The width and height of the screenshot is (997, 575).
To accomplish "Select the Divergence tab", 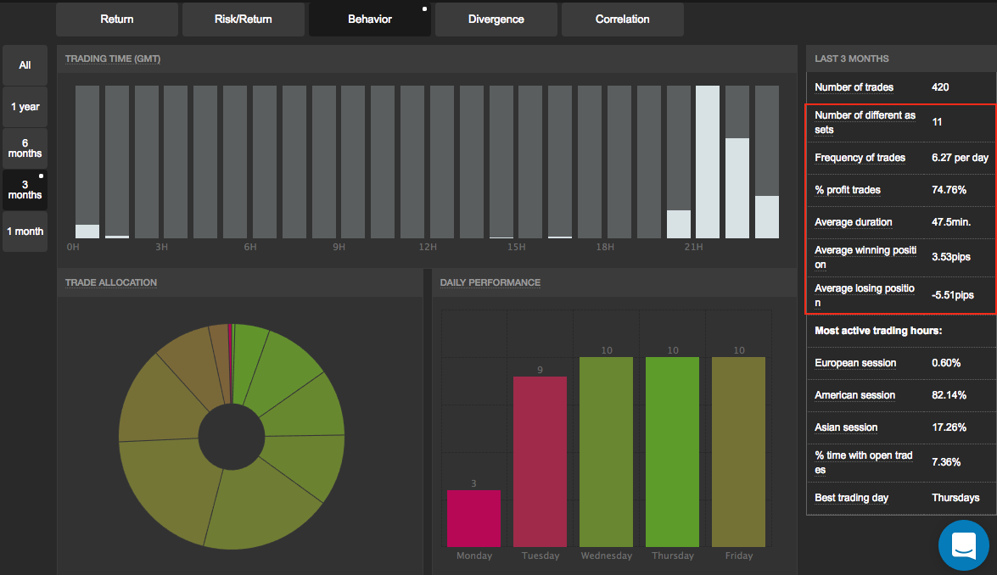I will [x=496, y=20].
